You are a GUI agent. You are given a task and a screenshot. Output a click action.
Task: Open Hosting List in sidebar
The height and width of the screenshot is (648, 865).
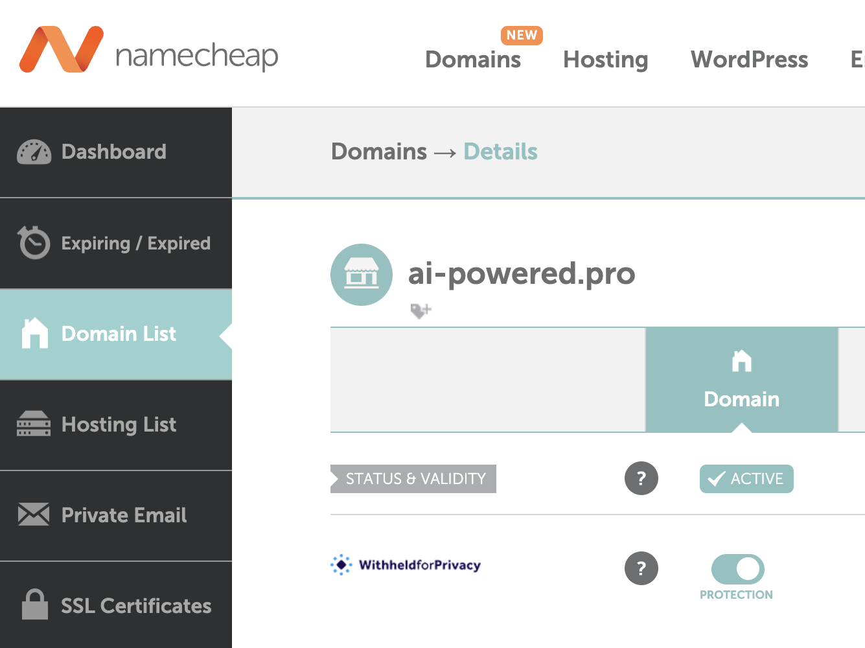[x=116, y=425]
